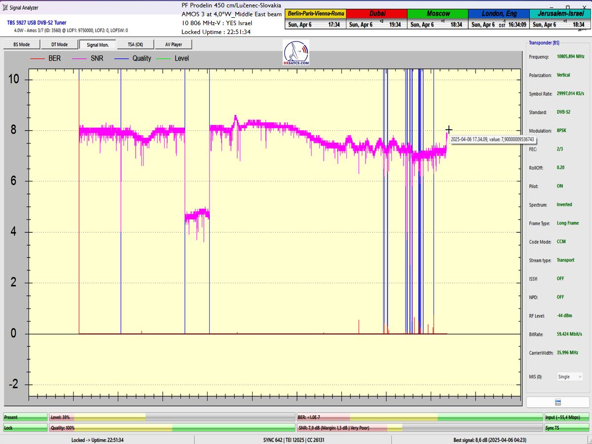Open the TSA (OK) tab
The width and height of the screenshot is (592, 444).
(x=135, y=44)
